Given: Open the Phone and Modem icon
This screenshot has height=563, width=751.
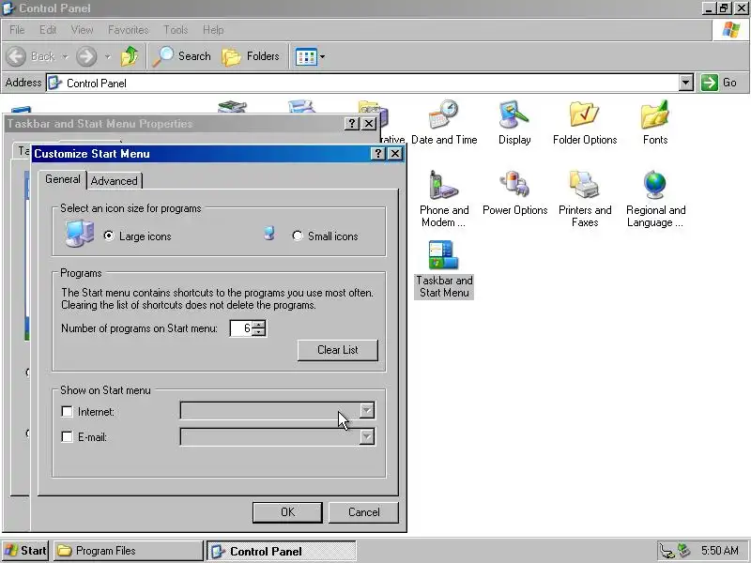Looking at the screenshot, I should click(443, 198).
